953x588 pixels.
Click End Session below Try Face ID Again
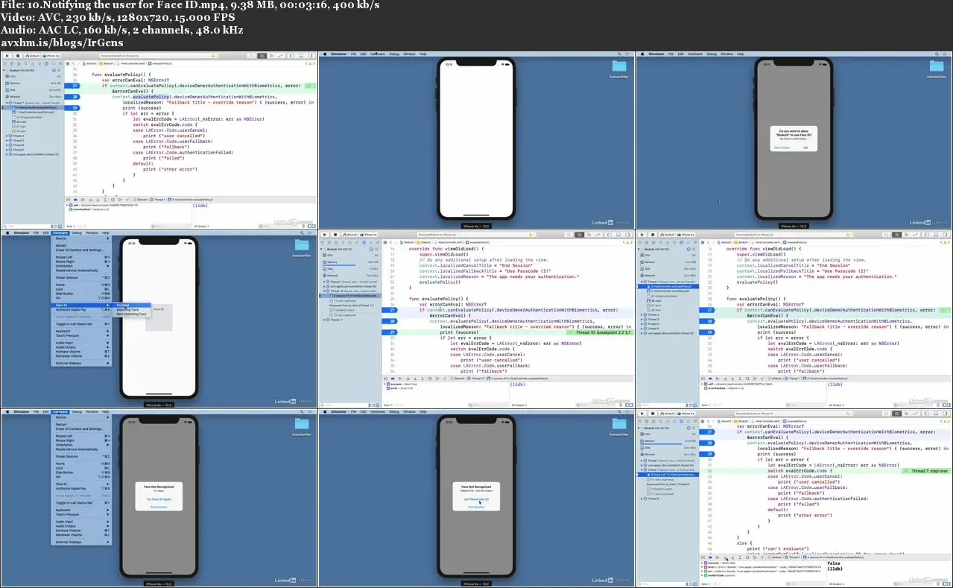(159, 507)
